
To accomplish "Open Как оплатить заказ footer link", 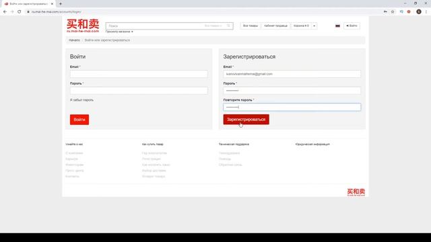I will (156, 165).
